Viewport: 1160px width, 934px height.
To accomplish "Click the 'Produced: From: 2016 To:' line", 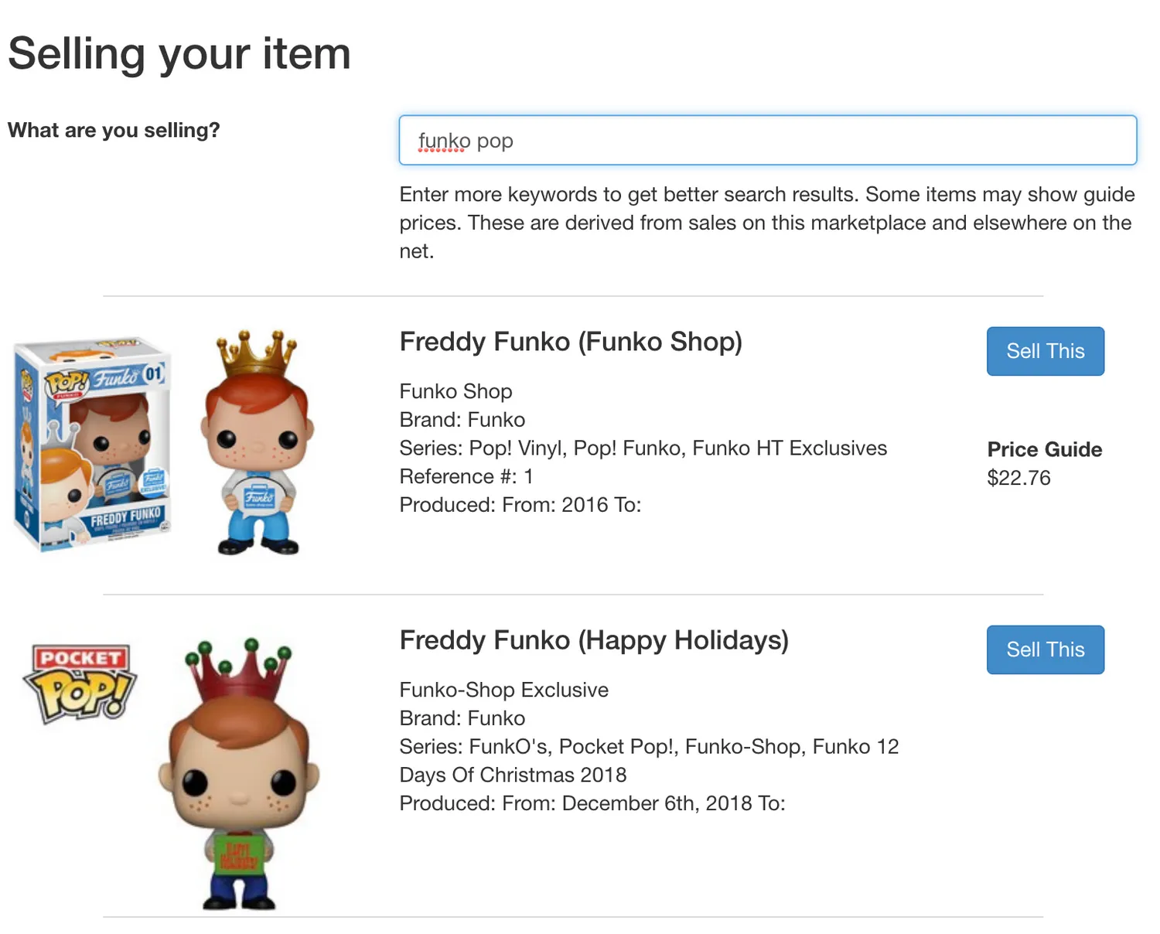I will point(520,505).
